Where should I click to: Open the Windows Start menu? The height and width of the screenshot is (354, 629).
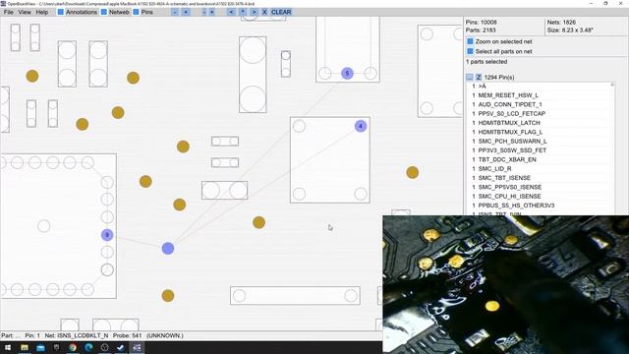point(8,347)
